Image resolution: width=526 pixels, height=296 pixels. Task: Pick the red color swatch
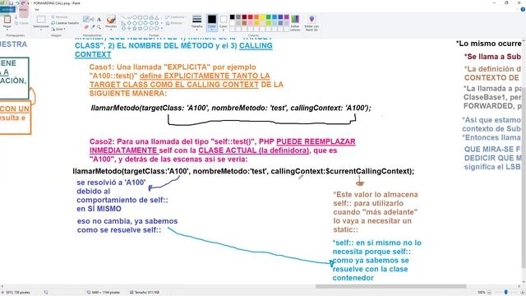pos(250,16)
